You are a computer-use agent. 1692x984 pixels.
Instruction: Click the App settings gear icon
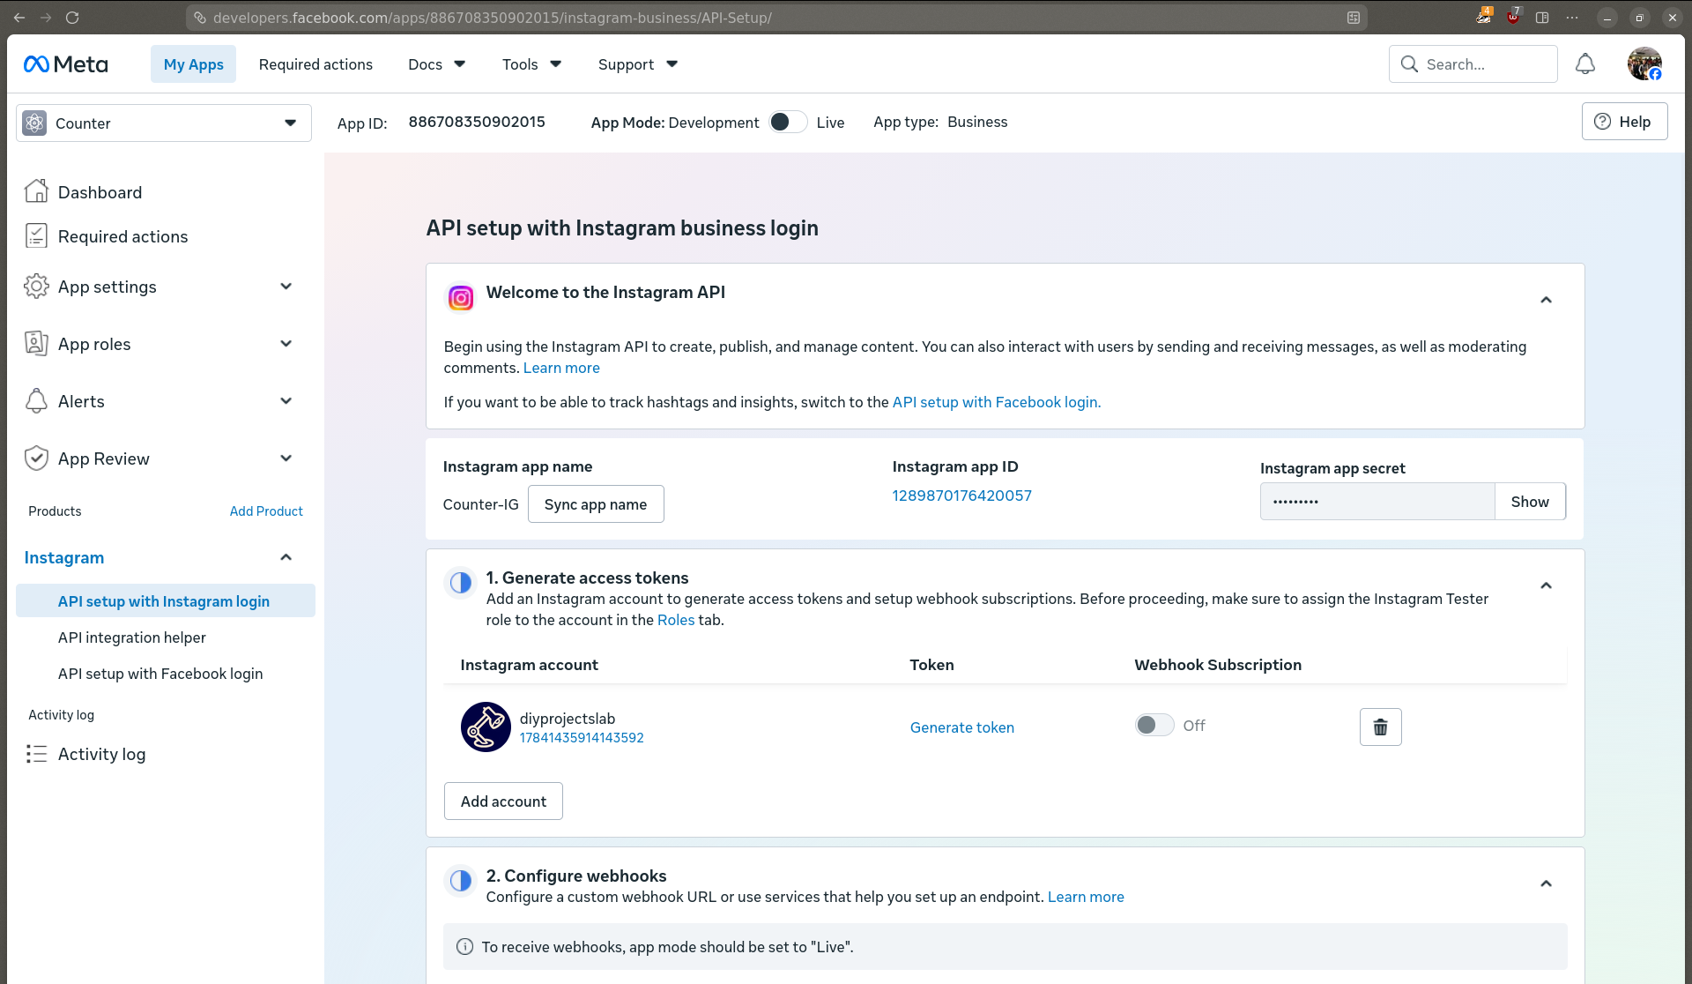click(36, 287)
